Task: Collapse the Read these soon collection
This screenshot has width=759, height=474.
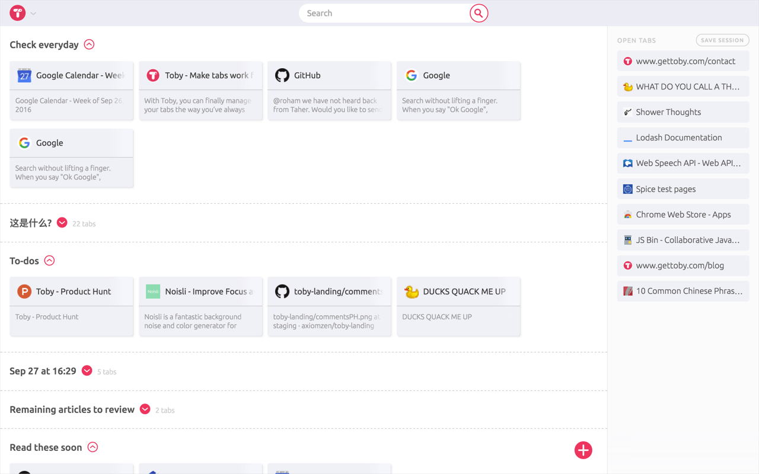Action: (93, 447)
